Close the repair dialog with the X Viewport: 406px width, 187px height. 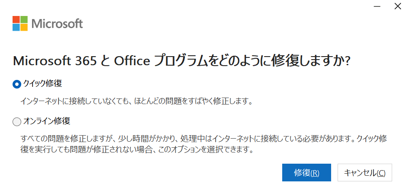pos(397,6)
